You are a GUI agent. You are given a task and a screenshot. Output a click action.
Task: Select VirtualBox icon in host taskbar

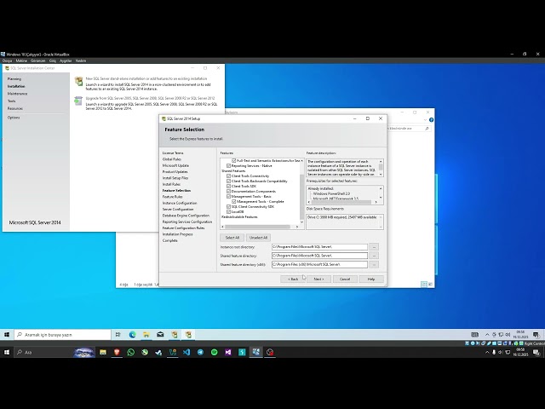click(255, 352)
